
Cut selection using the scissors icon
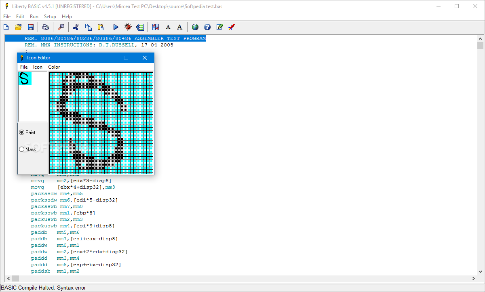click(76, 27)
